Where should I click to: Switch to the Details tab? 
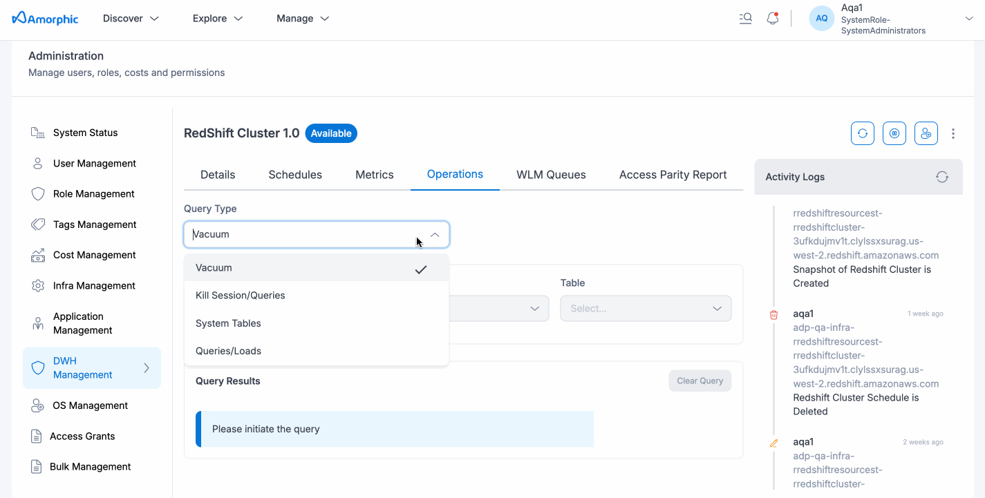pyautogui.click(x=218, y=175)
